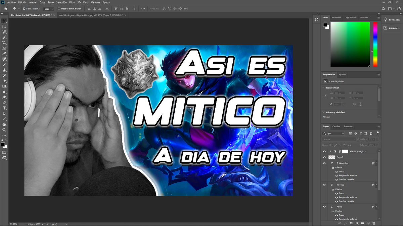This screenshot has height=226, width=403.
Task: Collapse the Transformar section
Action: coord(323,88)
